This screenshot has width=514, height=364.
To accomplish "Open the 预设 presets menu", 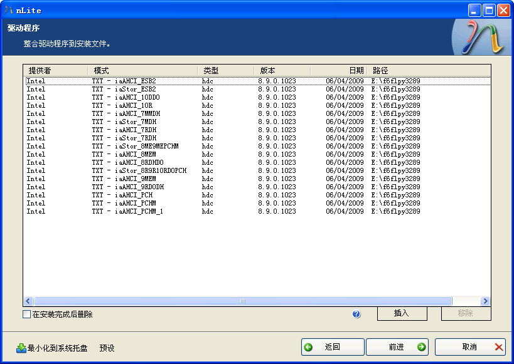I will pos(107,348).
